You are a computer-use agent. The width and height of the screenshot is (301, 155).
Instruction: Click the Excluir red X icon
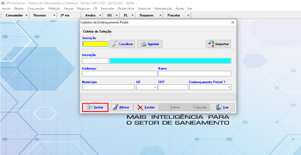[x=140, y=107]
